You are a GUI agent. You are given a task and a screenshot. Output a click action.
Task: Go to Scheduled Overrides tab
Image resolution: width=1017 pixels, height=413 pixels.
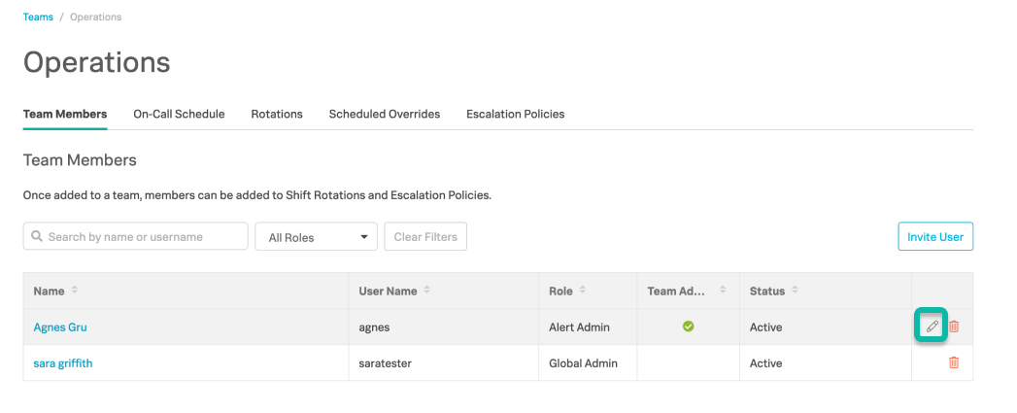pyautogui.click(x=385, y=114)
